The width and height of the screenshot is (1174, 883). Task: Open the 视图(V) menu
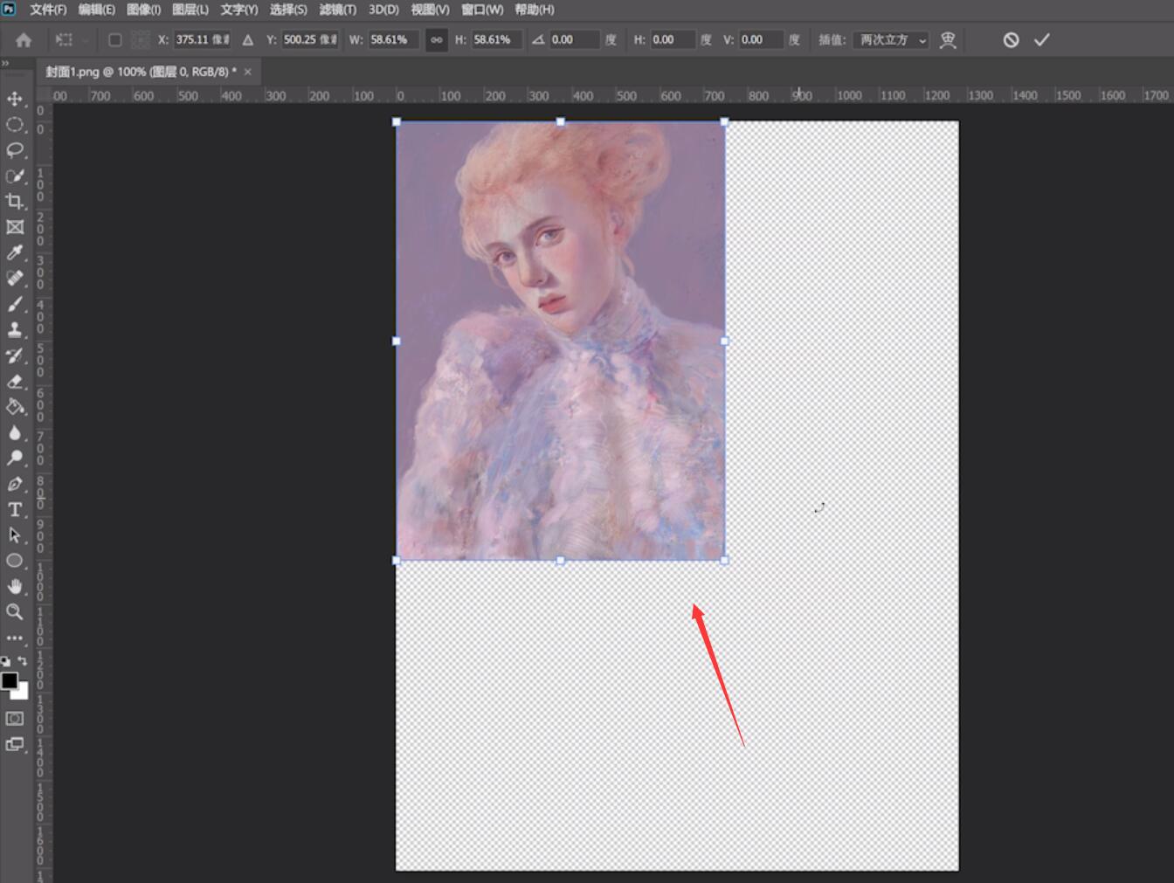[430, 10]
